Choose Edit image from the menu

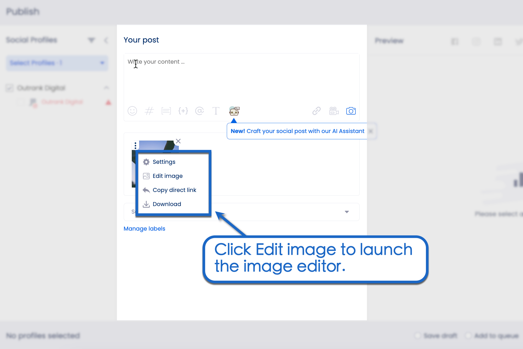coord(168,176)
